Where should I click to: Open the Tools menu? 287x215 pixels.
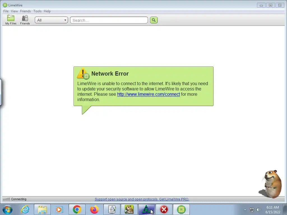pos(37,11)
